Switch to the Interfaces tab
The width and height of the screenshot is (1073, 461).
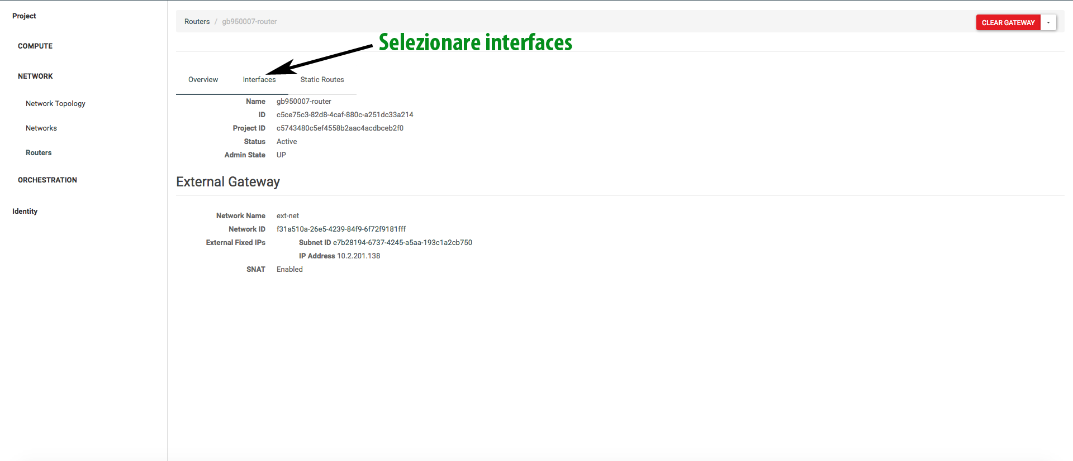259,80
